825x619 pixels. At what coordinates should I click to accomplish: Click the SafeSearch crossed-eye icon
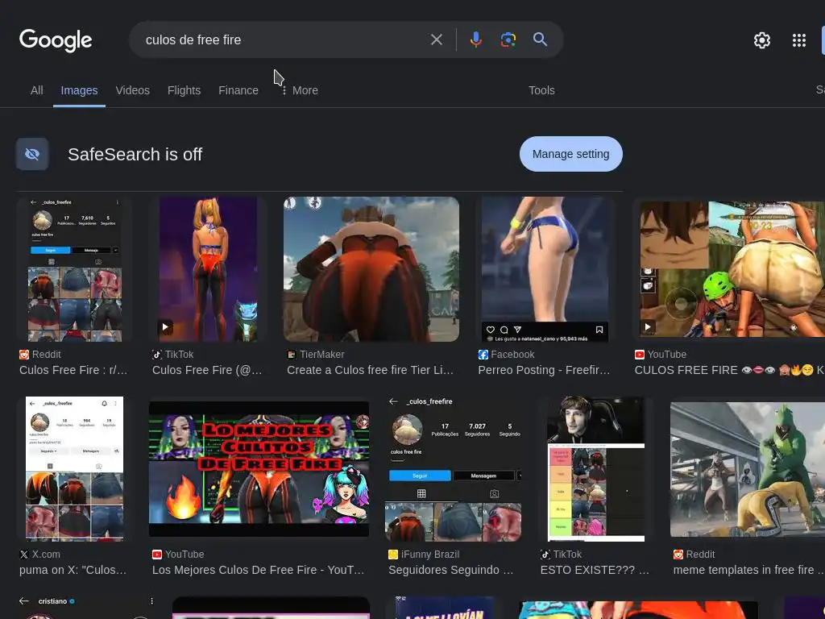32,154
